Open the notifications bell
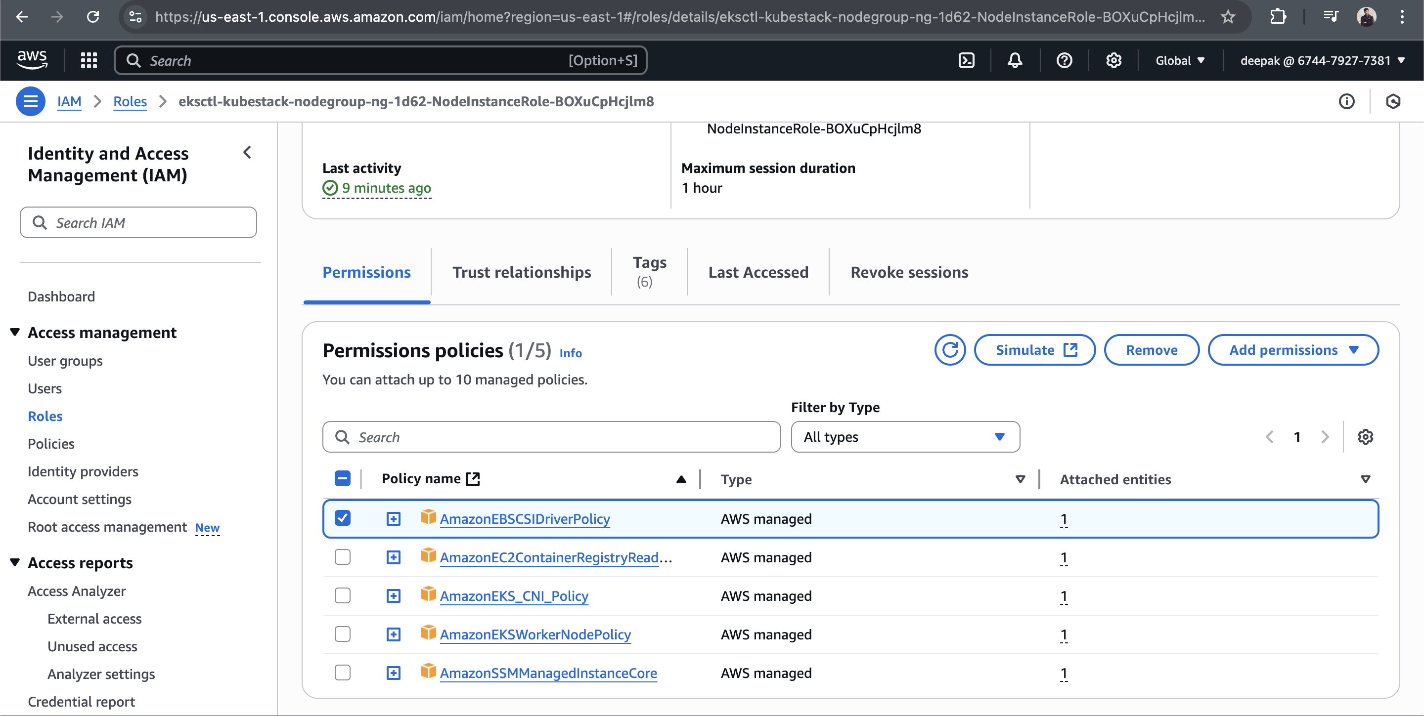 tap(1015, 60)
